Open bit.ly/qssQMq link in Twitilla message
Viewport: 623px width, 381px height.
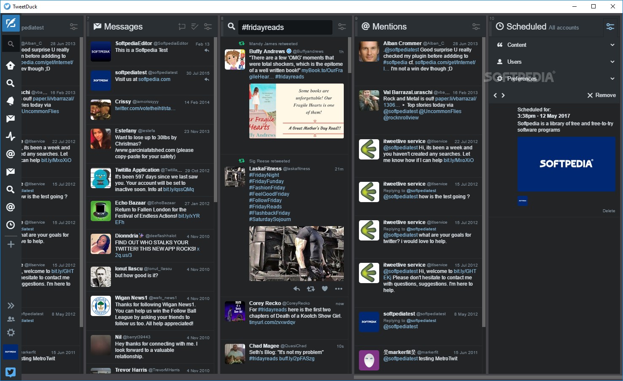tap(178, 189)
